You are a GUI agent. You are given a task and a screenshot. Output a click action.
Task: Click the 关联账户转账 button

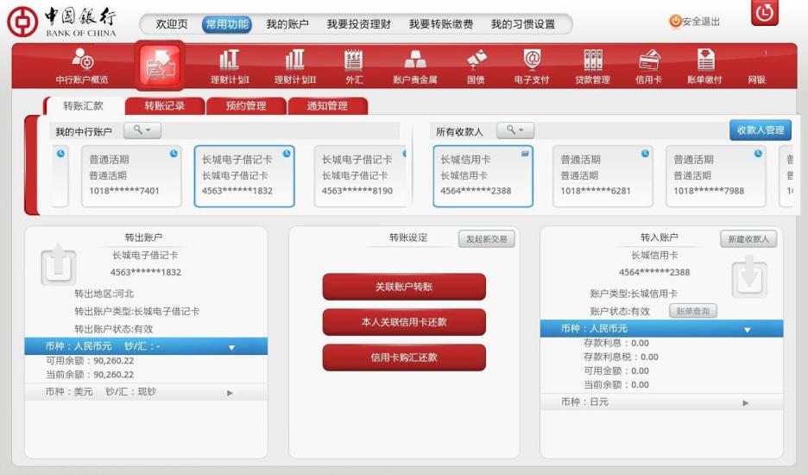[x=404, y=287]
